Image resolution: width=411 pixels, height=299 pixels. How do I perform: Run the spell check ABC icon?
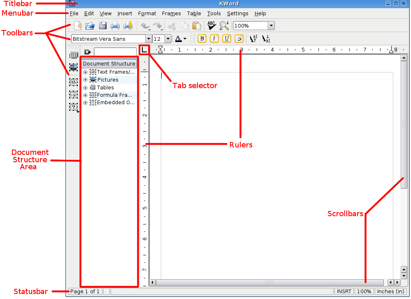click(x=211, y=26)
